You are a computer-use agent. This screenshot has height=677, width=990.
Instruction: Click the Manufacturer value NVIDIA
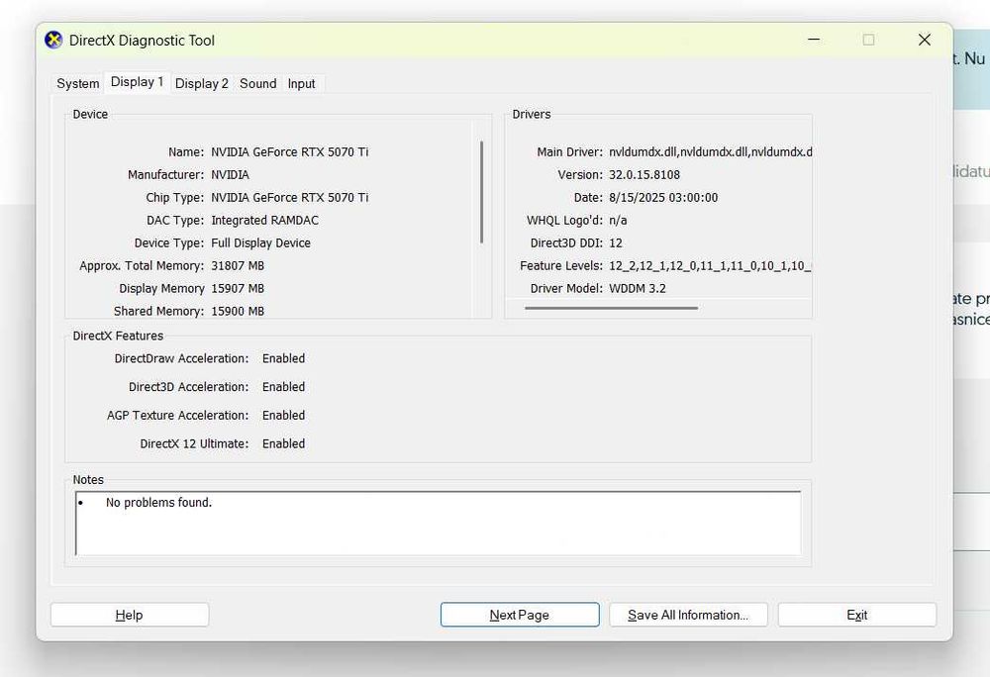coord(230,175)
